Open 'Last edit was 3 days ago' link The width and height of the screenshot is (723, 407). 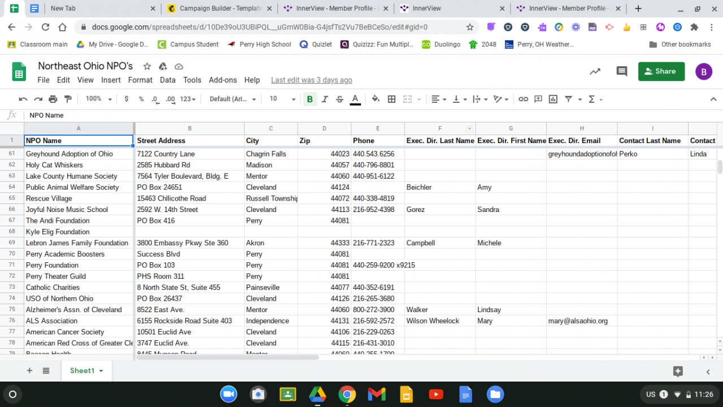[x=311, y=80]
